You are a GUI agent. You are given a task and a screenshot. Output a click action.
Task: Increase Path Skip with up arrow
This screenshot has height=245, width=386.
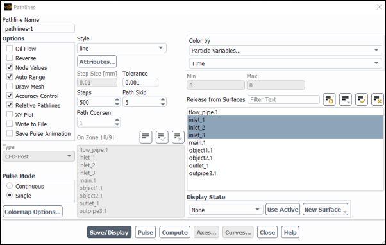163,99
